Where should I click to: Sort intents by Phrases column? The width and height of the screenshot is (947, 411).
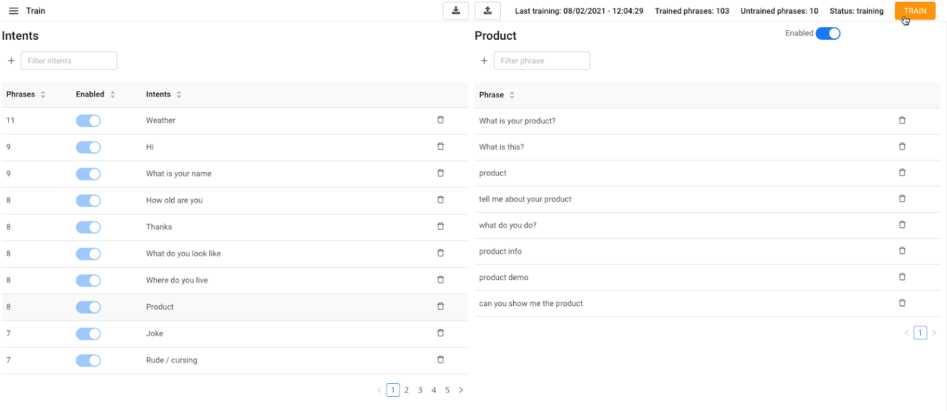[43, 94]
